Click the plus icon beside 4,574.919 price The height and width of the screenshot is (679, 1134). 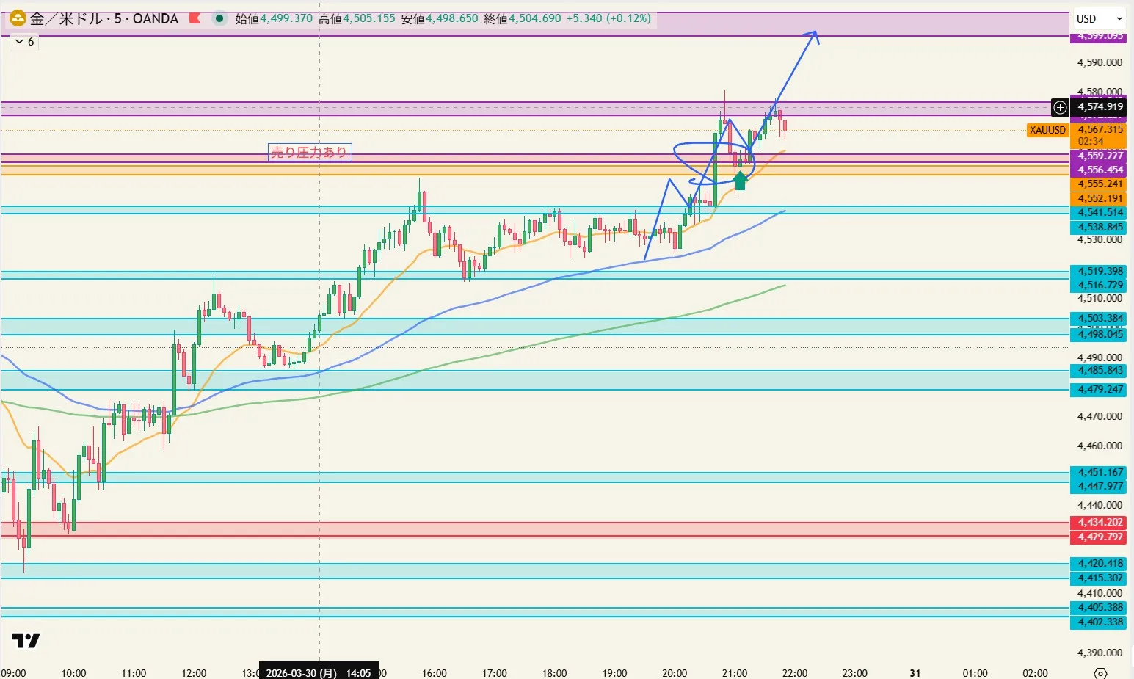click(x=1060, y=107)
